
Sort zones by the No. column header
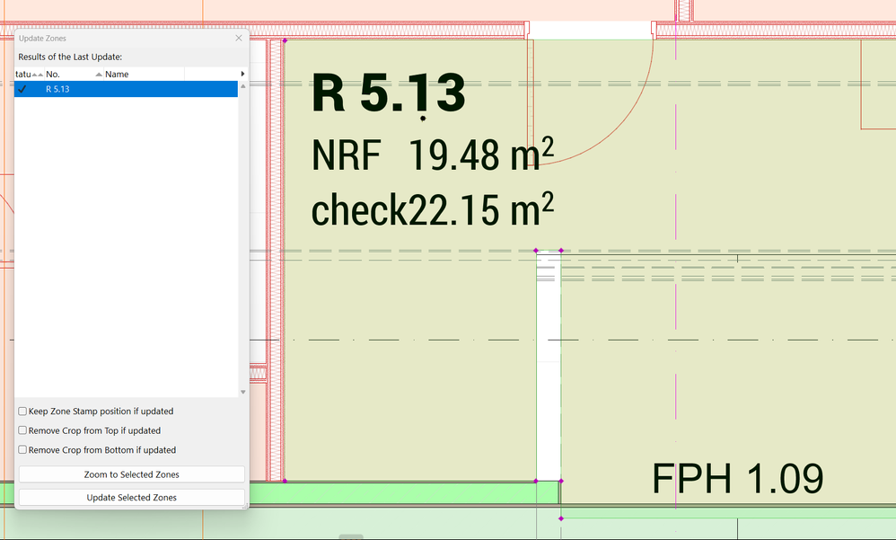click(x=54, y=74)
